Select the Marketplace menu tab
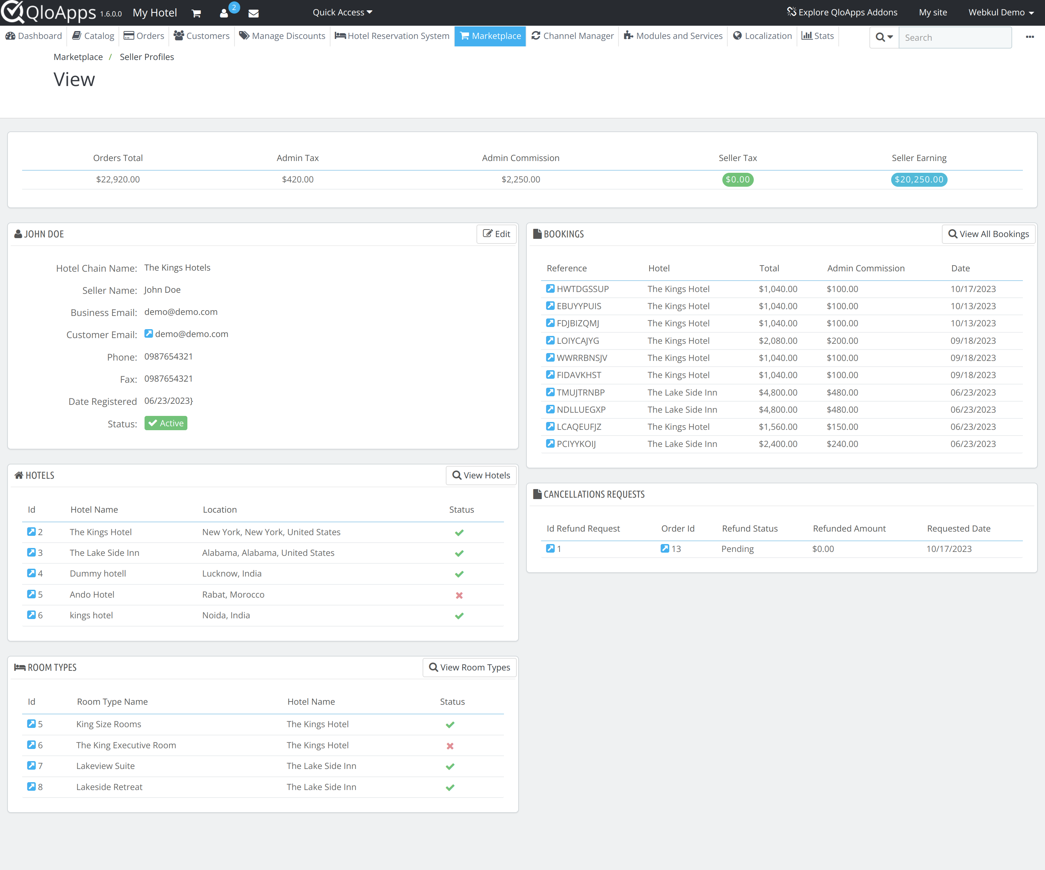Image resolution: width=1045 pixels, height=870 pixels. [490, 36]
